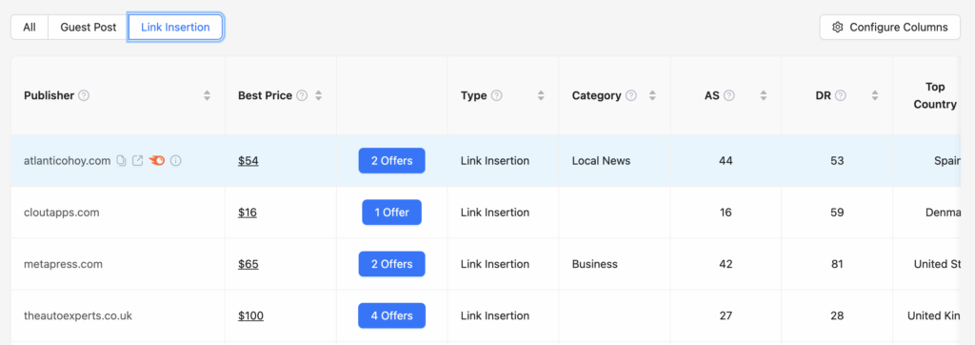Open the Best Price help icon
The height and width of the screenshot is (345, 975).
coord(302,95)
